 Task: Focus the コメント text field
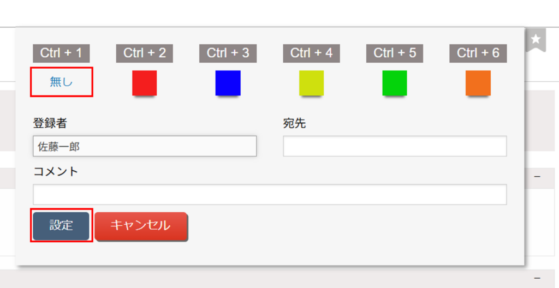click(x=270, y=195)
